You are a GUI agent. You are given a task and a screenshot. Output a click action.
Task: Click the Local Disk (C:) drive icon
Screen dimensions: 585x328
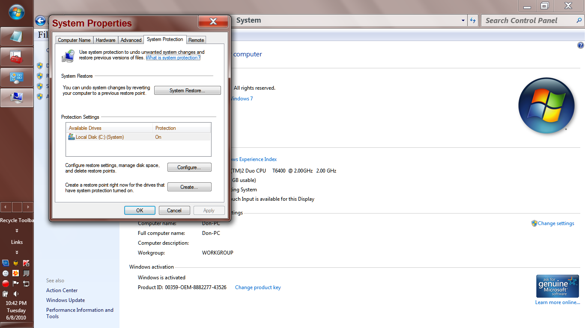[72, 137]
